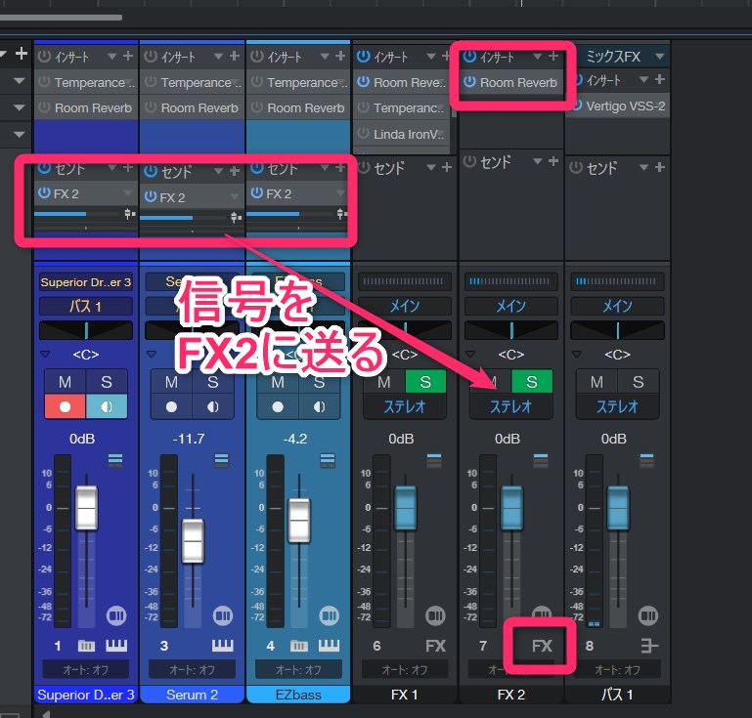Screen dimensions: 752x718
Task: Open オート: オフ automation mode on EZbass
Action: [x=298, y=669]
